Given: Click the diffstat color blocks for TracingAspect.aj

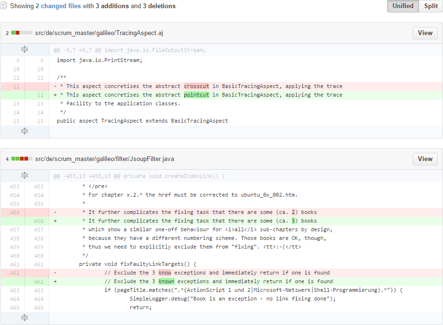Looking at the screenshot, I should pyautogui.click(x=22, y=33).
